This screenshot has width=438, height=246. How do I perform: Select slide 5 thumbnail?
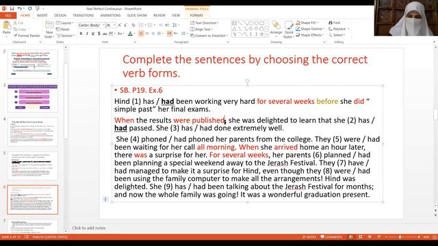coord(33,166)
